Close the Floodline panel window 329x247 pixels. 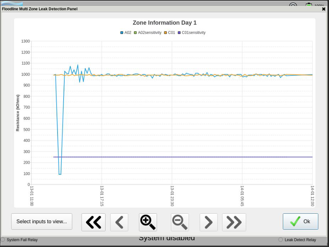point(323,9)
